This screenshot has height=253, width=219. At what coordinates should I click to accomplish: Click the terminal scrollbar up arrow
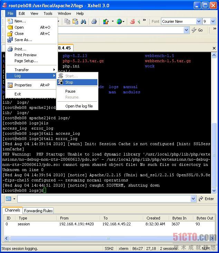[214, 55]
